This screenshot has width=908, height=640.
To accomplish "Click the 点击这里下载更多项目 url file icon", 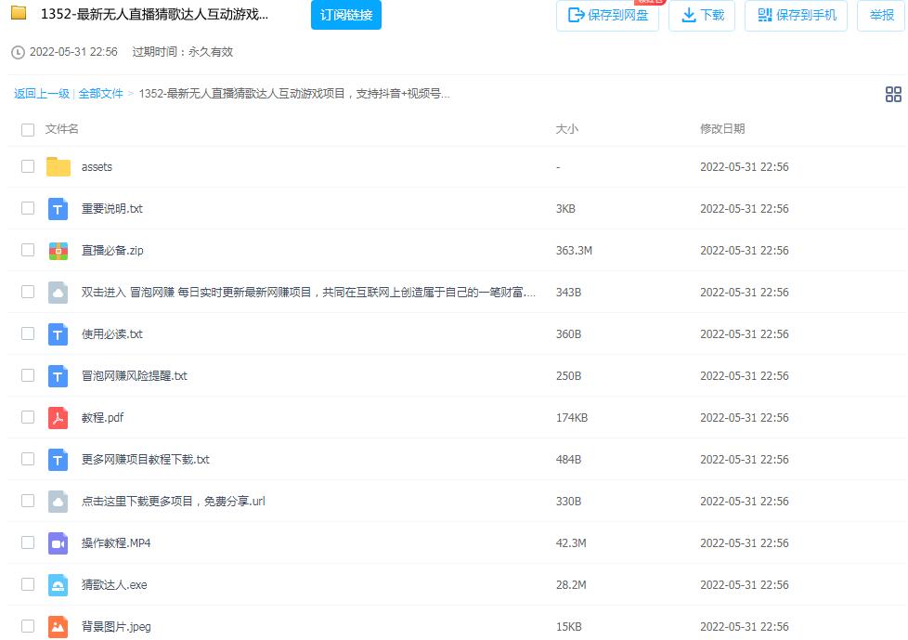I will [x=58, y=502].
